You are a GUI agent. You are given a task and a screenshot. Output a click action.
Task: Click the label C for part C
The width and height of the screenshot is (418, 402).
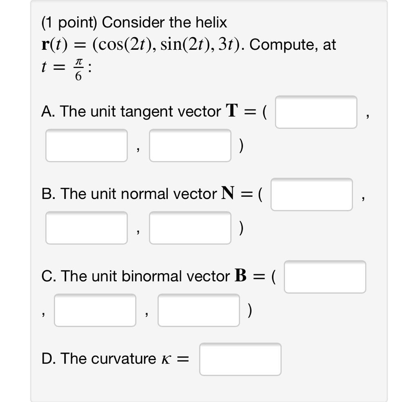(47, 276)
